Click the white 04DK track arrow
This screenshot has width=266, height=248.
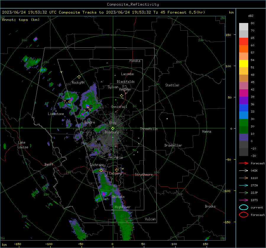click(x=244, y=170)
